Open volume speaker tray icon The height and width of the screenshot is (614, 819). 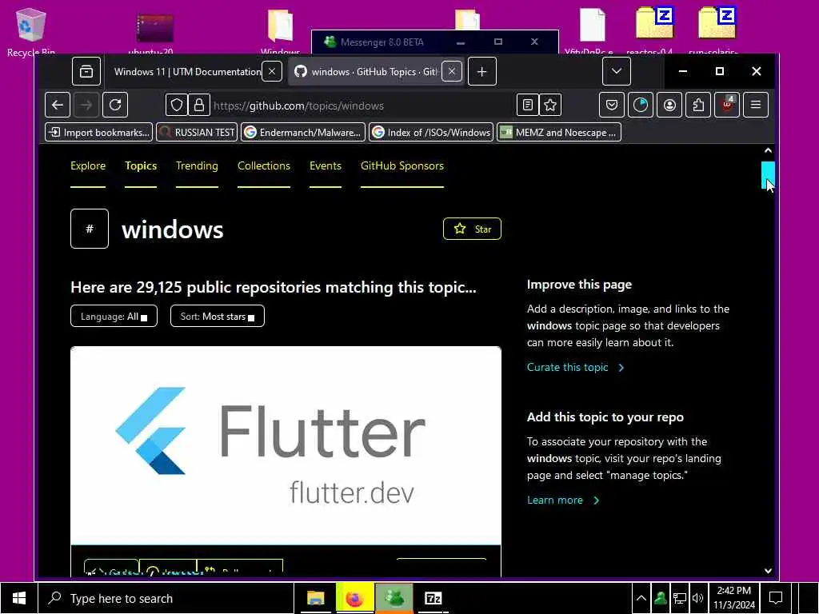697,598
